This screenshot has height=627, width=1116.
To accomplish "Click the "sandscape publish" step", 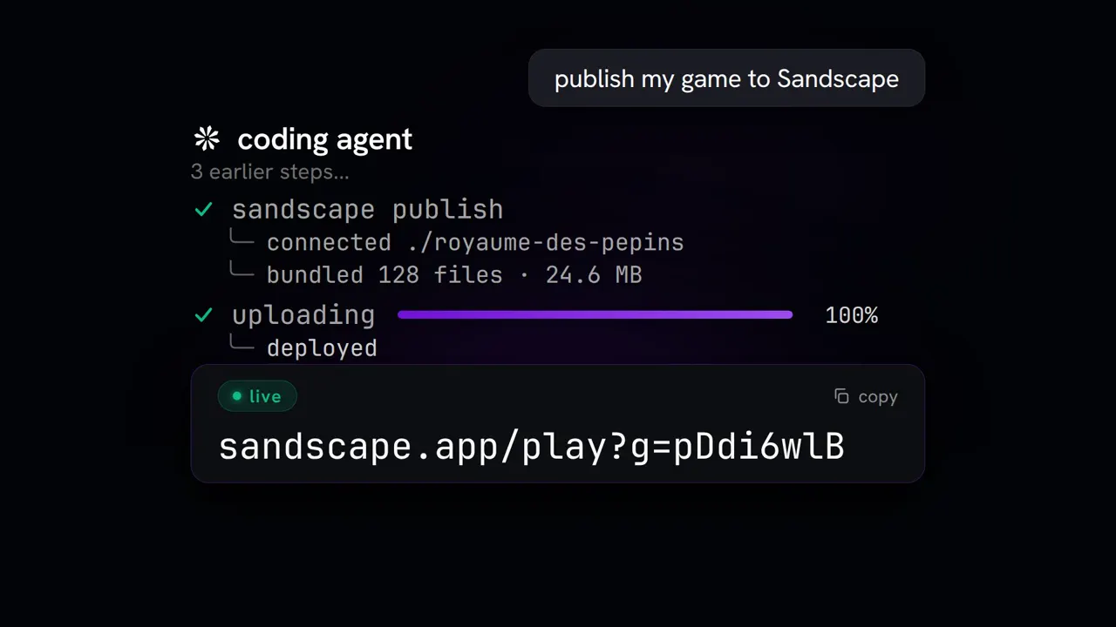I will click(367, 210).
